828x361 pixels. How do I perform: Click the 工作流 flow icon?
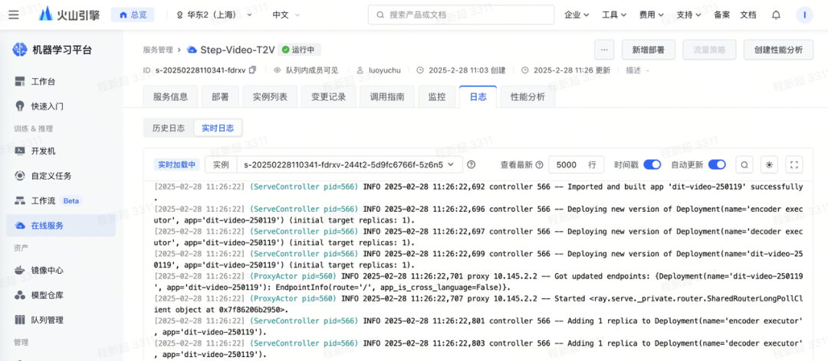pos(20,201)
